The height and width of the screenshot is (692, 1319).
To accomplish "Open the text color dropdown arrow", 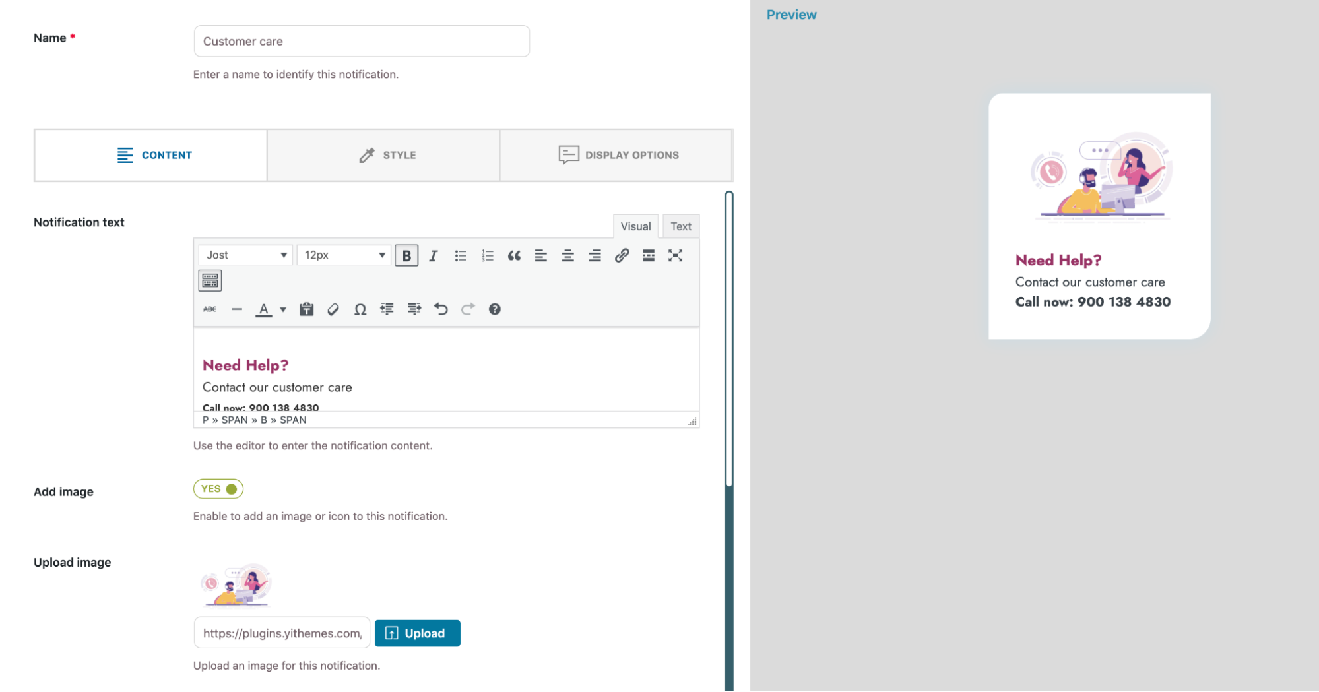I will [x=283, y=309].
